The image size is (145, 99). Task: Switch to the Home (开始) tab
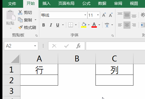[x=31, y=4]
